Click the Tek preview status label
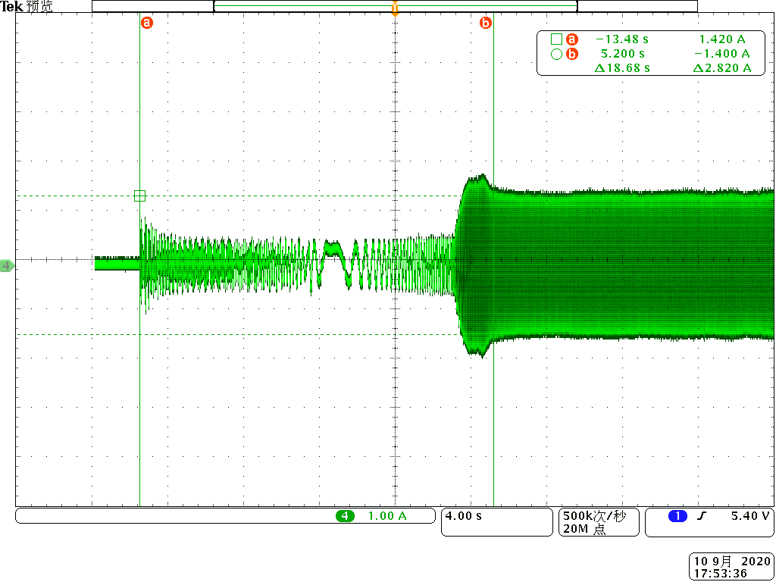The image size is (776, 582). 27,6
